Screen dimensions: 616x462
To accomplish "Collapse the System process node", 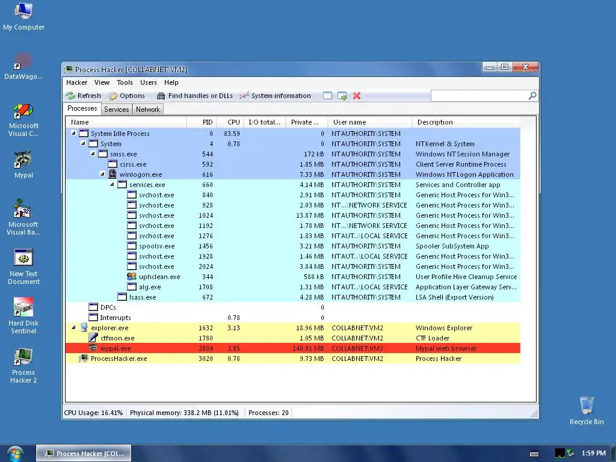I will coord(83,143).
